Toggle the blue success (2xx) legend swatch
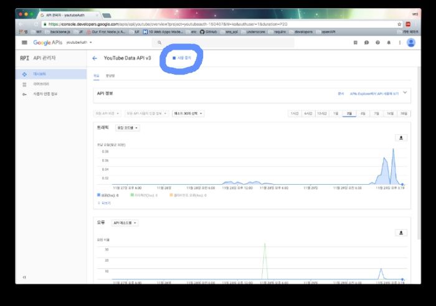 point(98,195)
